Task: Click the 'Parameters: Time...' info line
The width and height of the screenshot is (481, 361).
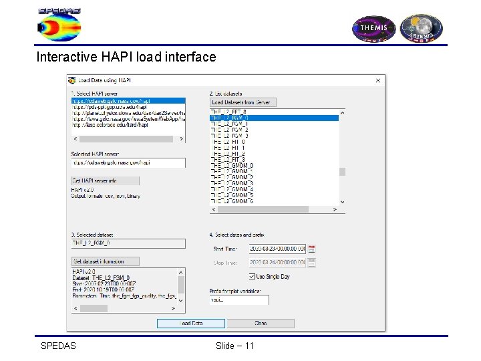Action: click(x=124, y=296)
